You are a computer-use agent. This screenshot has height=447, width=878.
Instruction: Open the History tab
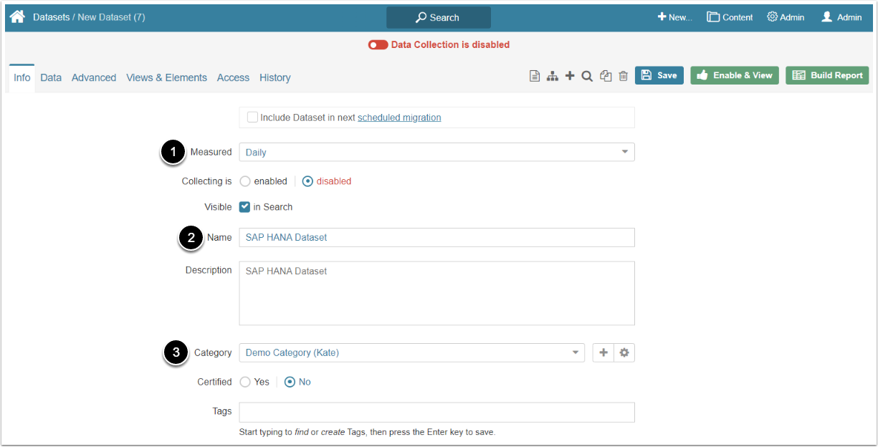tap(275, 77)
